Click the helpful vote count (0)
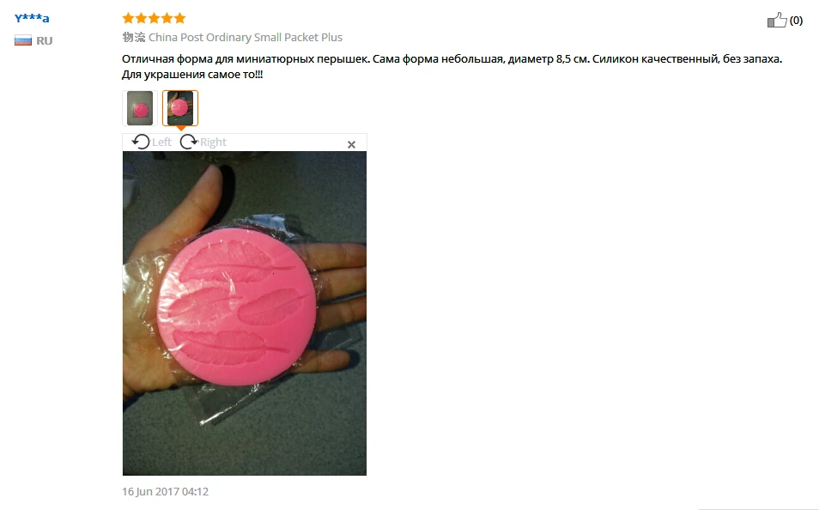The image size is (819, 510). [x=796, y=21]
